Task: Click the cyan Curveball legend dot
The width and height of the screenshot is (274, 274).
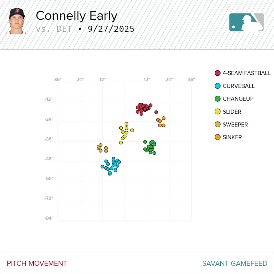Action: (x=218, y=86)
